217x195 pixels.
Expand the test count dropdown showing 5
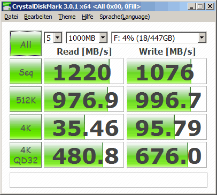58,37
